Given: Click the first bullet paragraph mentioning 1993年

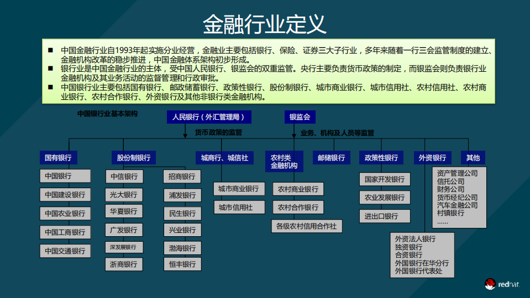Looking at the screenshot, I should click(276, 55).
